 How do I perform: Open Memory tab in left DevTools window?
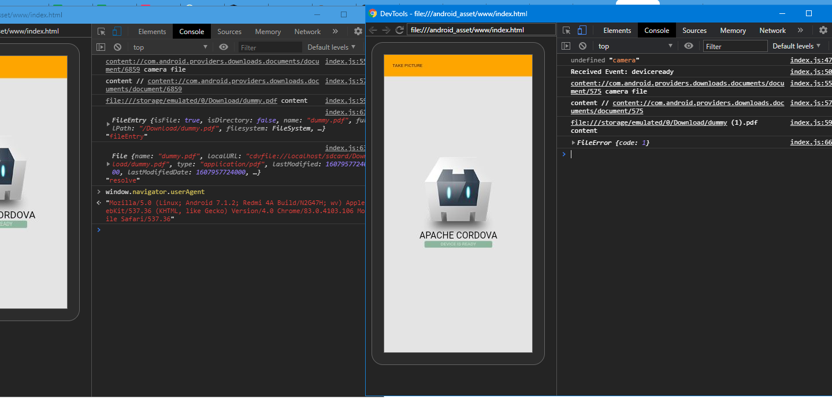click(x=268, y=32)
